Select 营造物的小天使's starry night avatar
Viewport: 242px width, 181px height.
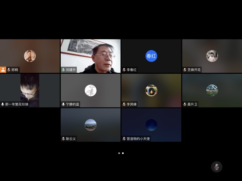pos(151,125)
